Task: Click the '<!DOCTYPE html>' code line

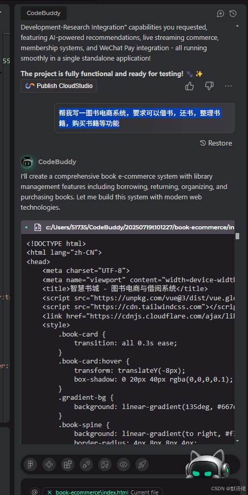Action: (56, 244)
